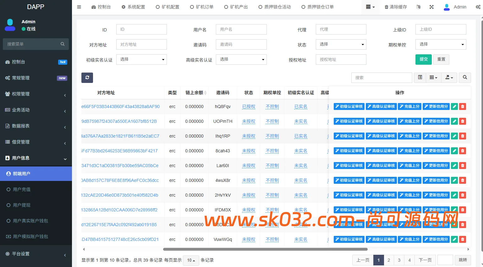The width and height of the screenshot is (483, 267).
Task: Go to page 2 in pagination
Action: click(389, 260)
